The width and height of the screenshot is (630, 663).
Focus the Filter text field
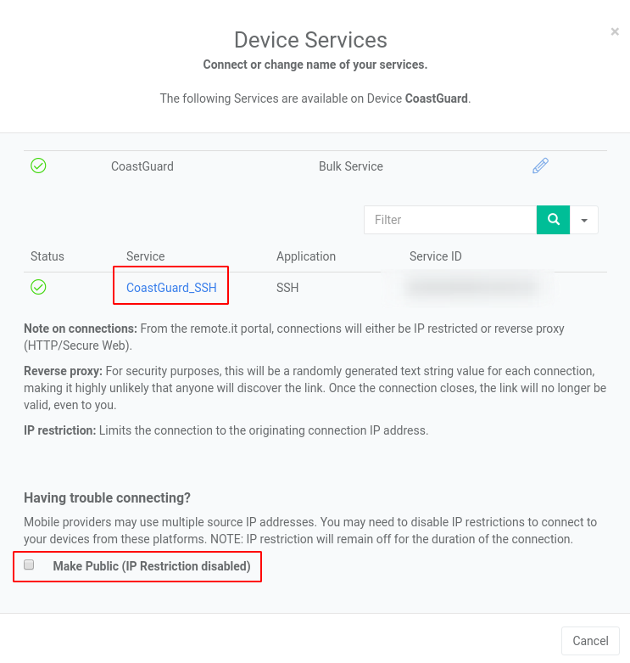click(x=450, y=220)
